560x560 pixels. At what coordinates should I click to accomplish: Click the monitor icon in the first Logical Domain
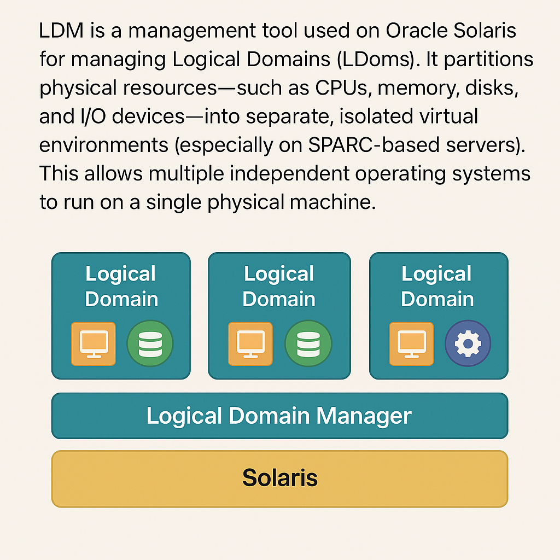click(x=93, y=343)
